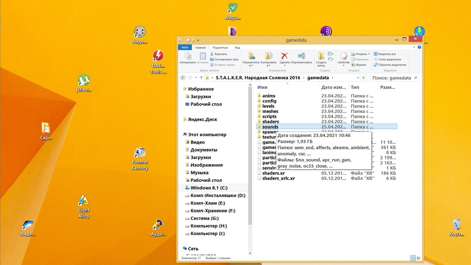Select the sounds folder
Screen dimensions: 471x265
pyautogui.click(x=327, y=126)
